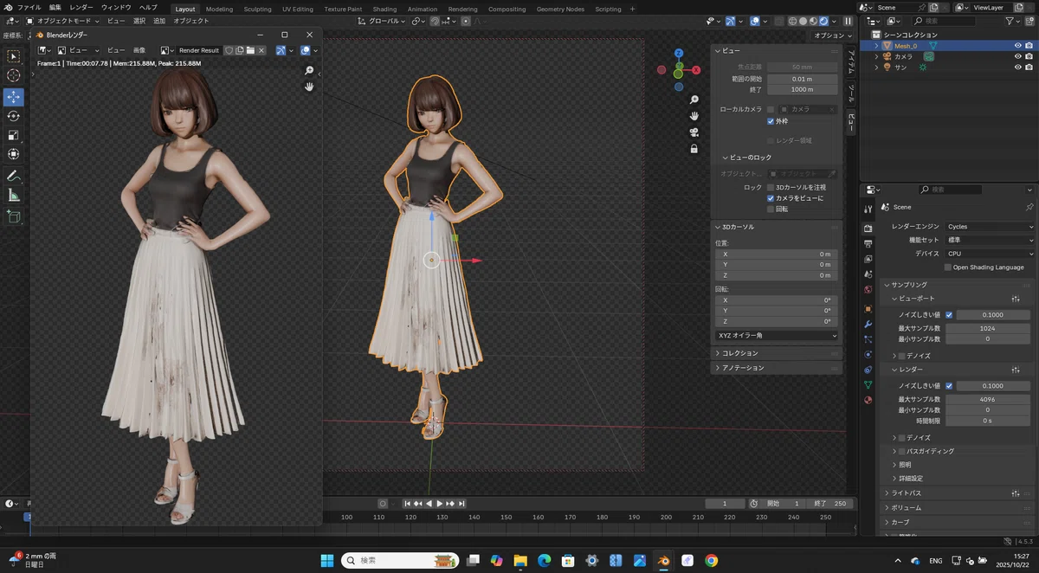The width and height of the screenshot is (1039, 573).
Task: Play the animation forward
Action: pos(440,504)
